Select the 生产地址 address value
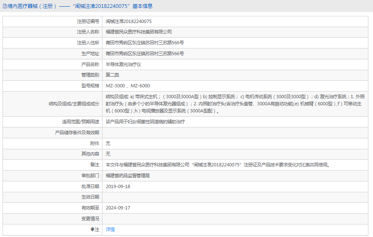 pyautogui.click(x=145, y=54)
